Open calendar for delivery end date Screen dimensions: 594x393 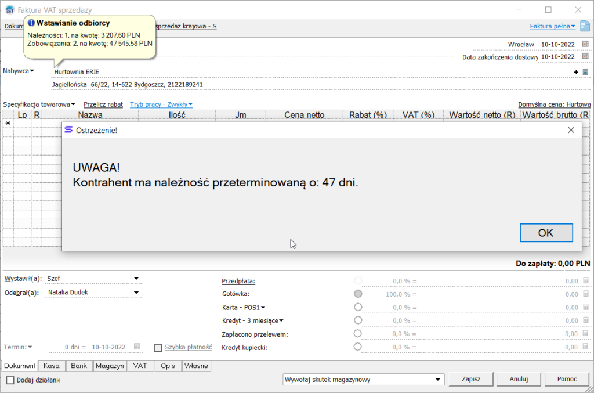[x=585, y=57]
